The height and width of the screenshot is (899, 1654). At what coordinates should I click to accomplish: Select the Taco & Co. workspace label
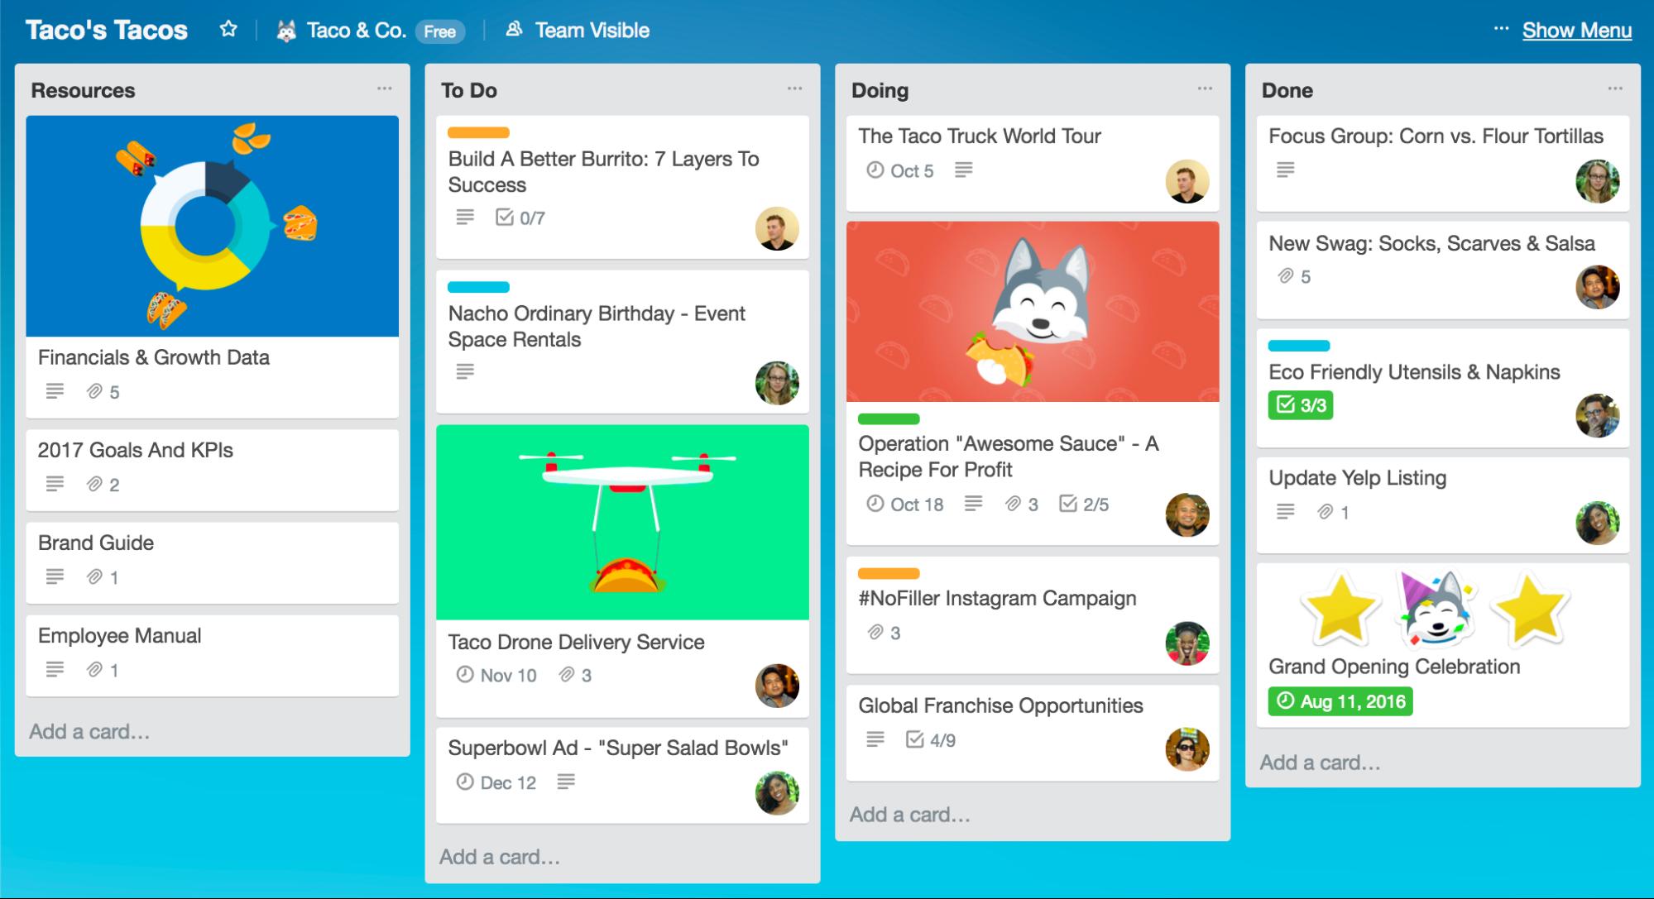coord(354,29)
